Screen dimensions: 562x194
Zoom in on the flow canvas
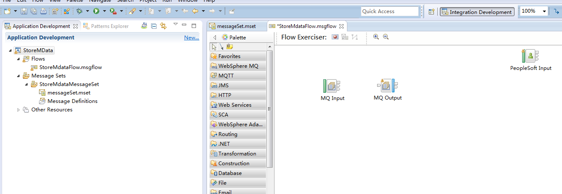(376, 37)
